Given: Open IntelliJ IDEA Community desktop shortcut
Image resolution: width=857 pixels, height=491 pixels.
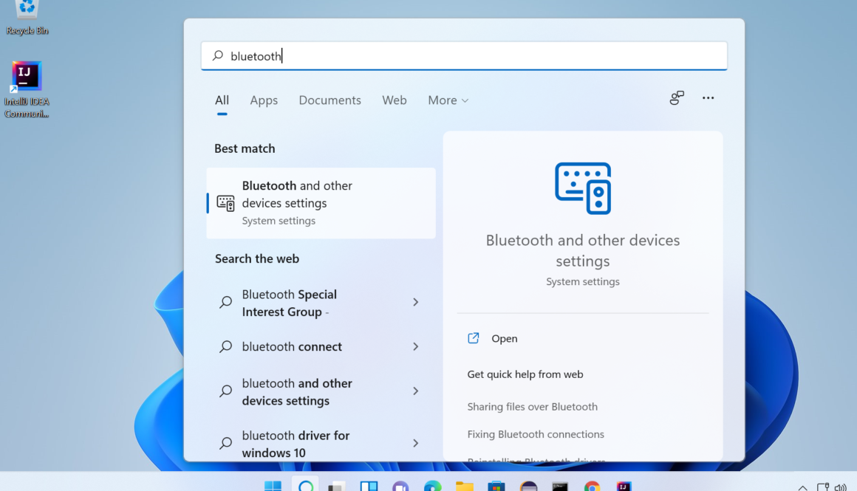Looking at the screenshot, I should [27, 89].
